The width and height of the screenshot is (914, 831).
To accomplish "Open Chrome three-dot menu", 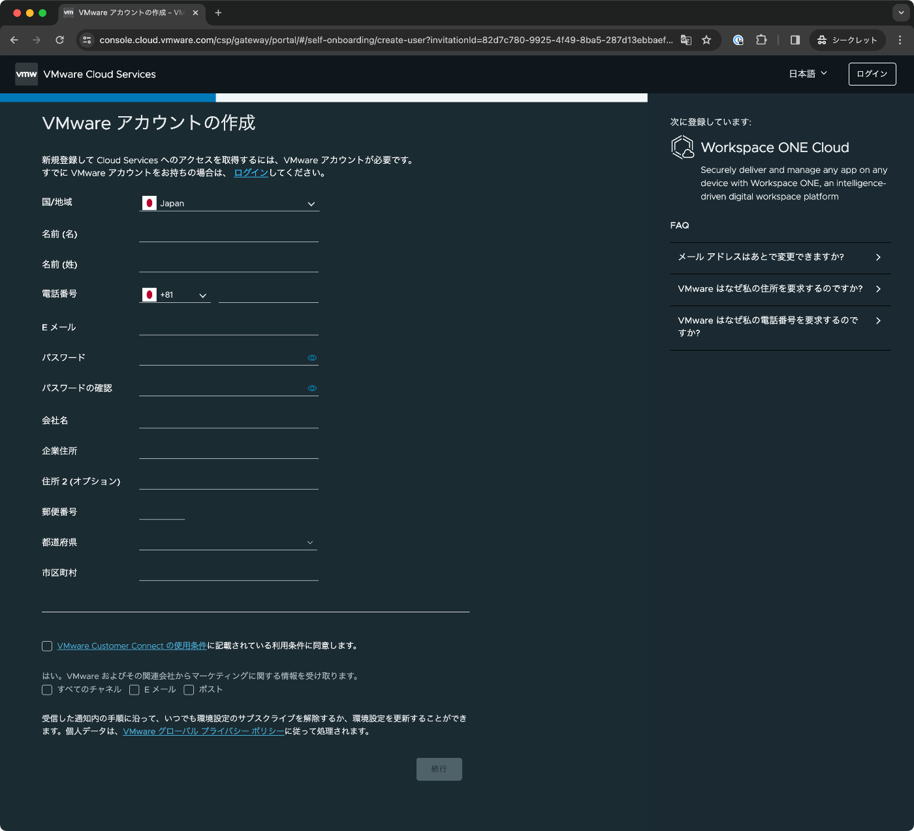I will (x=900, y=40).
